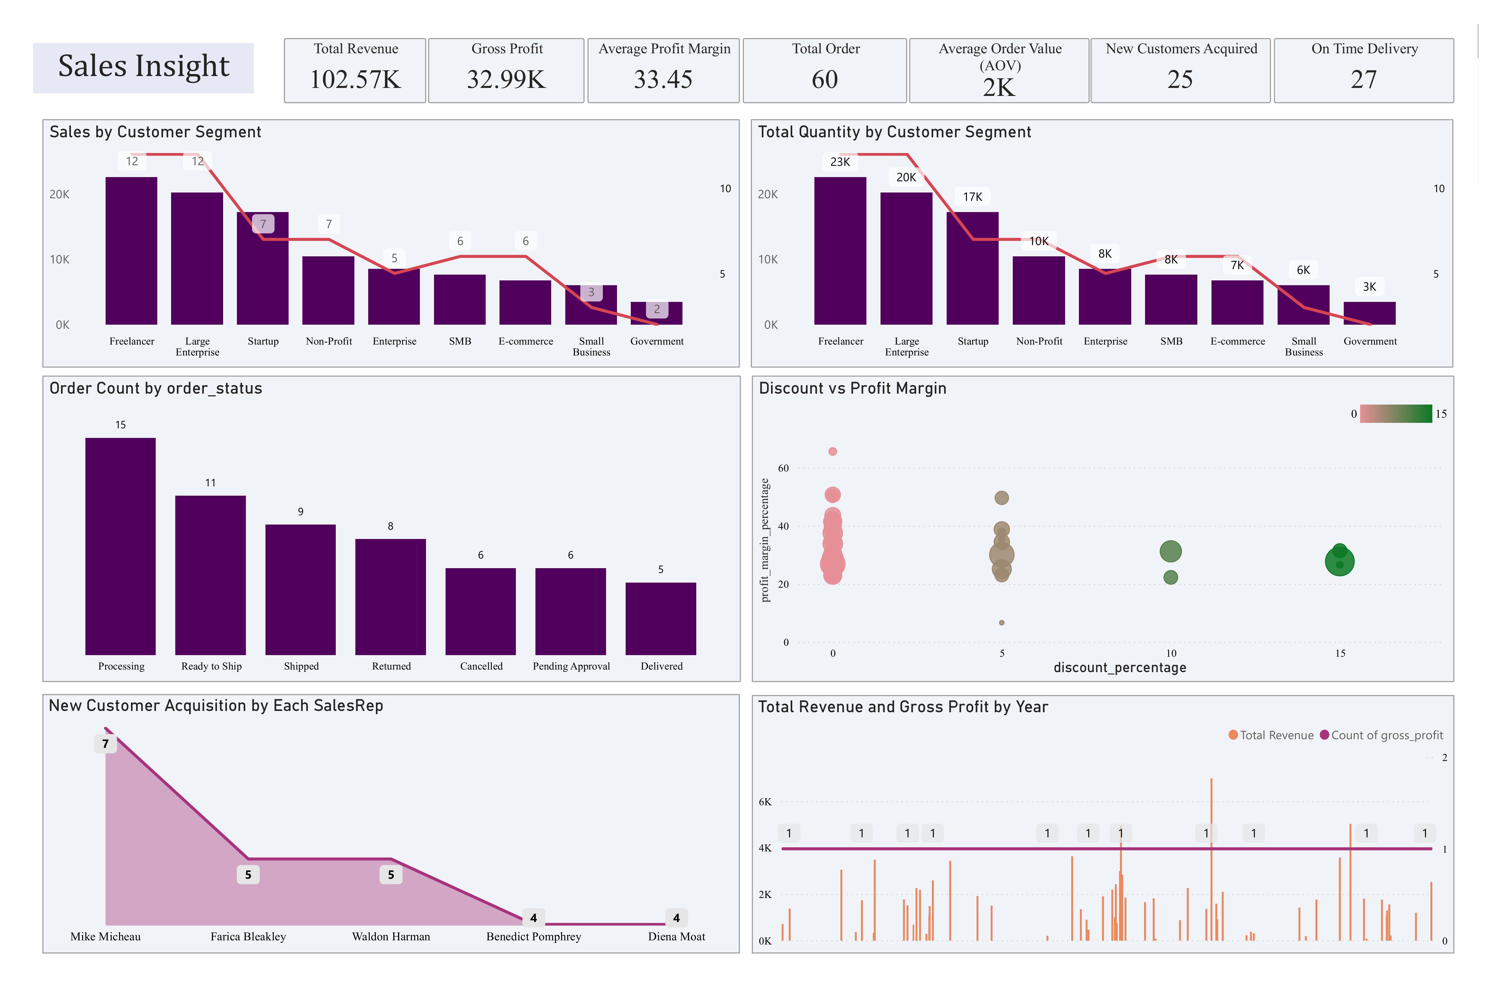Click the Total Quantity by Customer Segment title
The image size is (1502, 1000).
click(x=895, y=132)
